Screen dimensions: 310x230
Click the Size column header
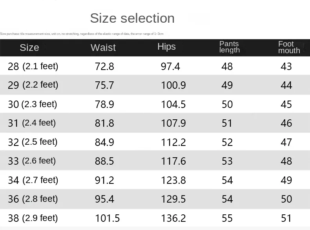(x=29, y=47)
